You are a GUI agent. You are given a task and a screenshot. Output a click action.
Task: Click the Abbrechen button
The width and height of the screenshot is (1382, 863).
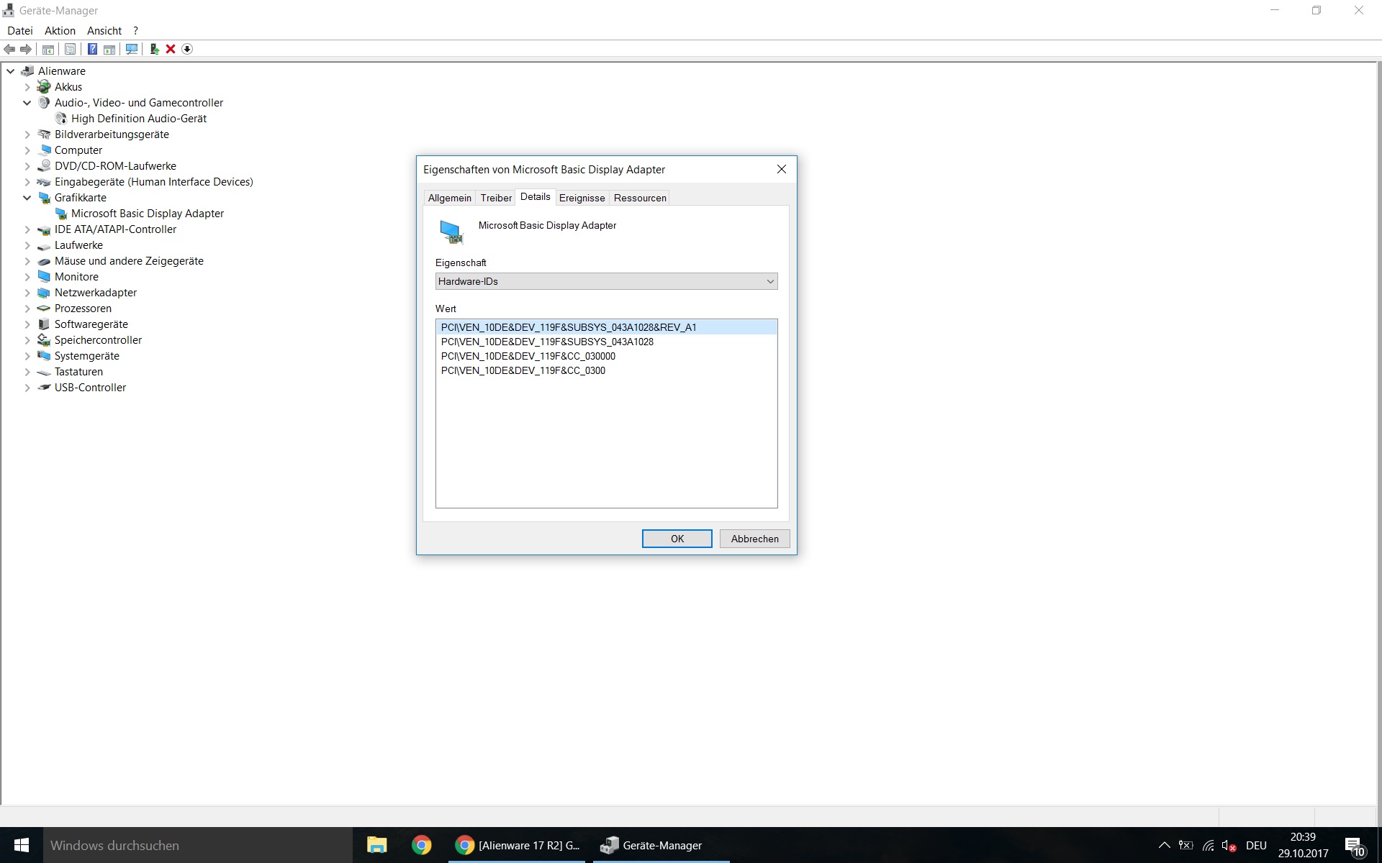(754, 539)
